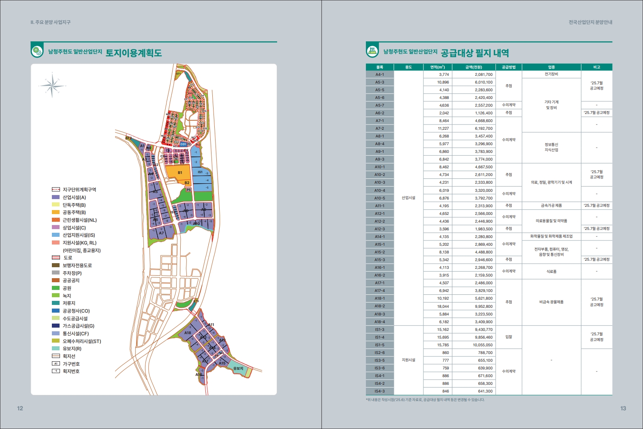Click the 면적(m²) table column header
This screenshot has width=643, height=429.
pyautogui.click(x=438, y=67)
